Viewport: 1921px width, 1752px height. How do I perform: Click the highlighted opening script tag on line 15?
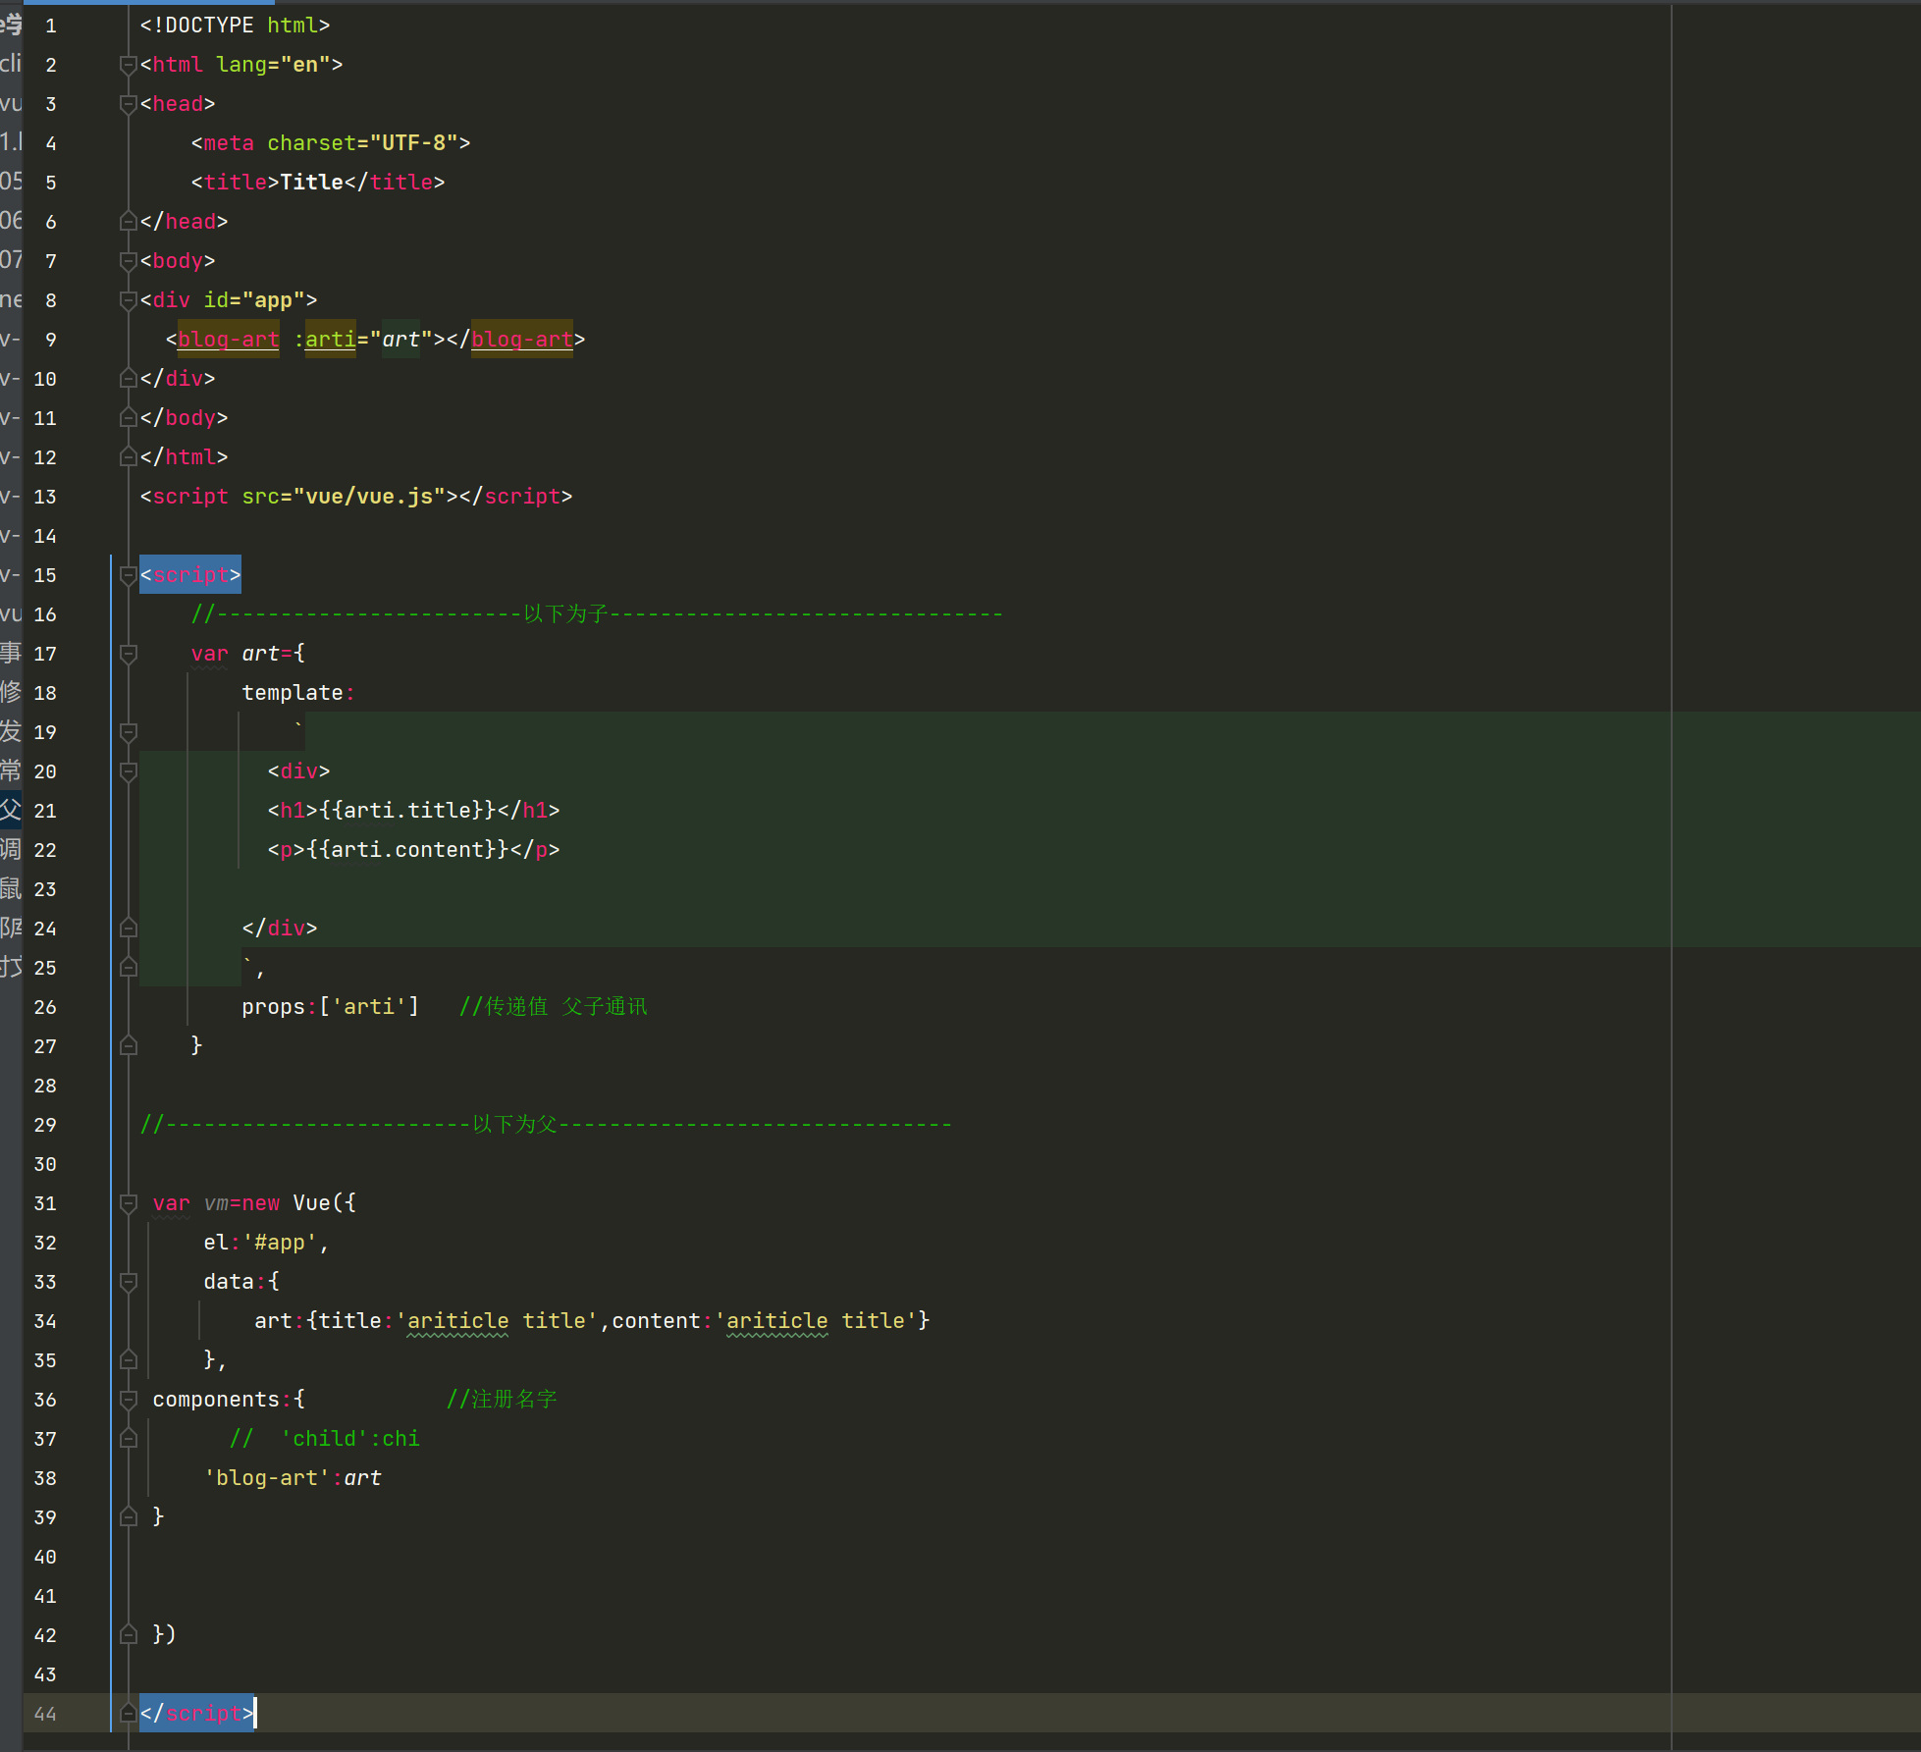click(x=190, y=575)
